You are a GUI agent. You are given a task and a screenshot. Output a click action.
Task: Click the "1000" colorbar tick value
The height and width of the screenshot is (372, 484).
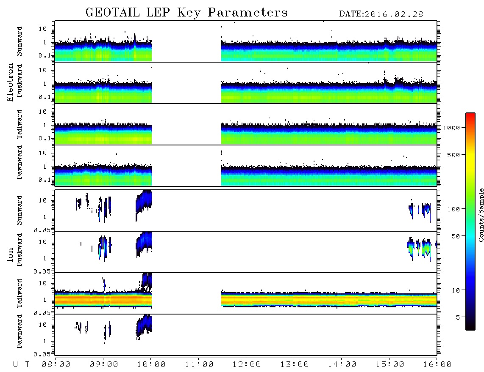(x=452, y=128)
